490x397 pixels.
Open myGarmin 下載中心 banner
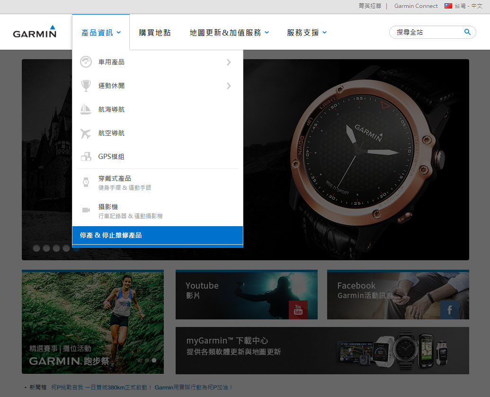pos(322,351)
